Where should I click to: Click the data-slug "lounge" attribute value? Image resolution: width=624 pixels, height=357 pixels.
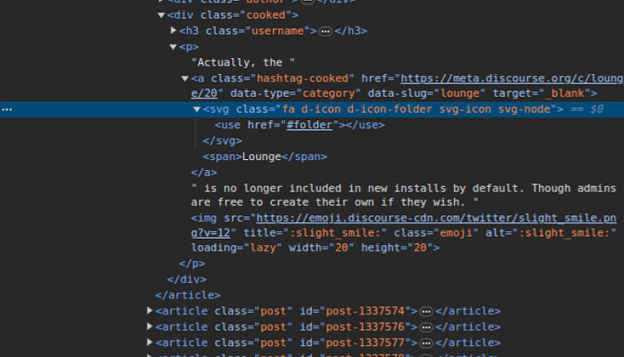[459, 93]
